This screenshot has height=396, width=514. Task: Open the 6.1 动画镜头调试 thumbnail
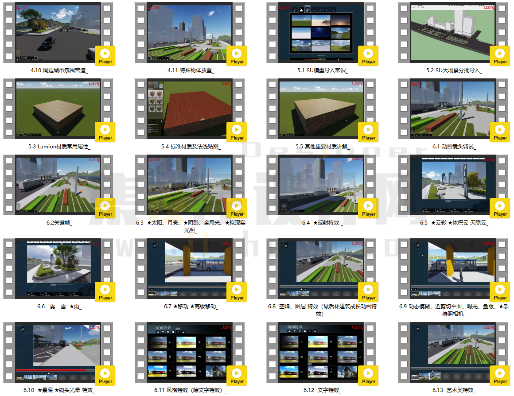click(453, 109)
